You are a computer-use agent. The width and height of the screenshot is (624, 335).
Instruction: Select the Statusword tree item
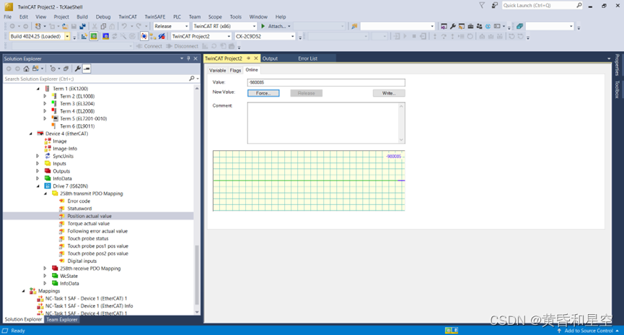pyautogui.click(x=79, y=209)
